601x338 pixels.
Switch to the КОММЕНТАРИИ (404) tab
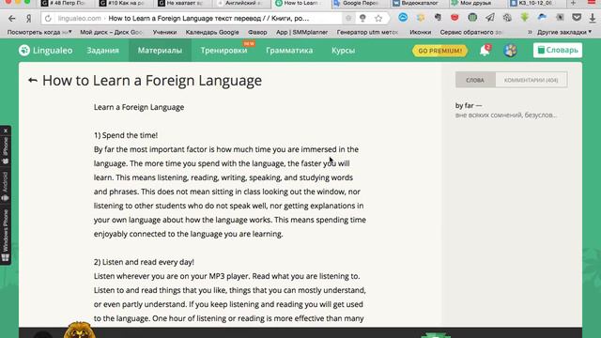point(532,80)
